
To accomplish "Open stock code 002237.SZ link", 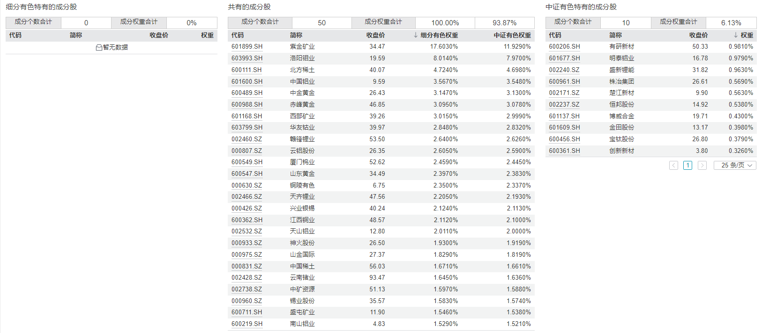I will pos(564,104).
